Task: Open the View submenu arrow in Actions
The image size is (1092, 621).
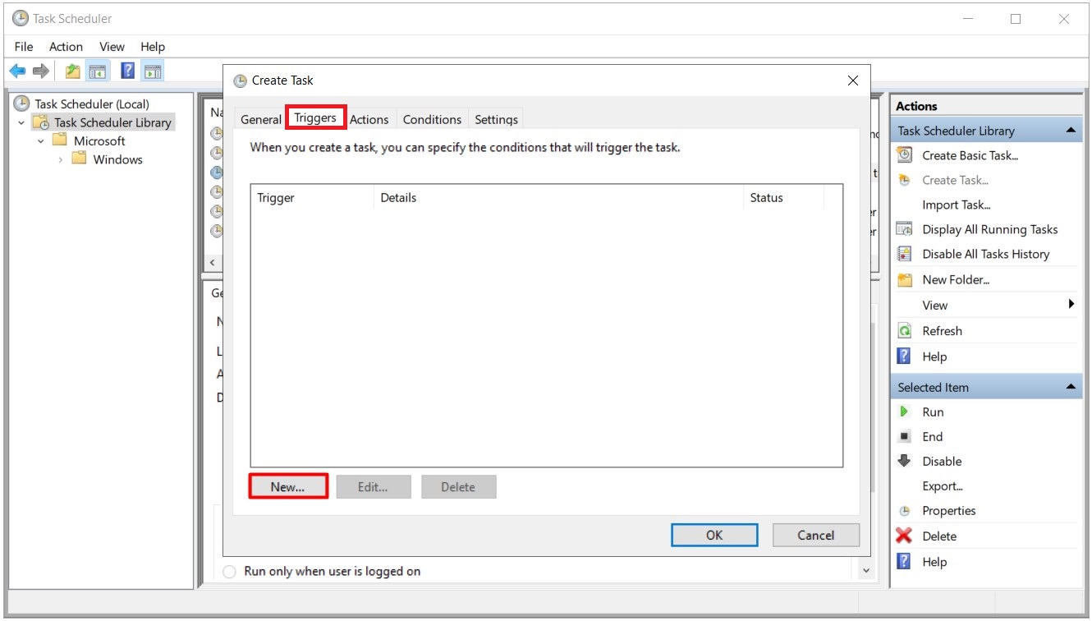Action: tap(1071, 305)
